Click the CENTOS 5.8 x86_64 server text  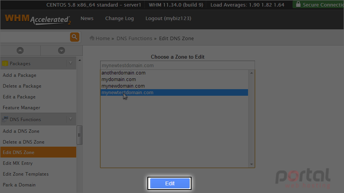tap(94, 5)
